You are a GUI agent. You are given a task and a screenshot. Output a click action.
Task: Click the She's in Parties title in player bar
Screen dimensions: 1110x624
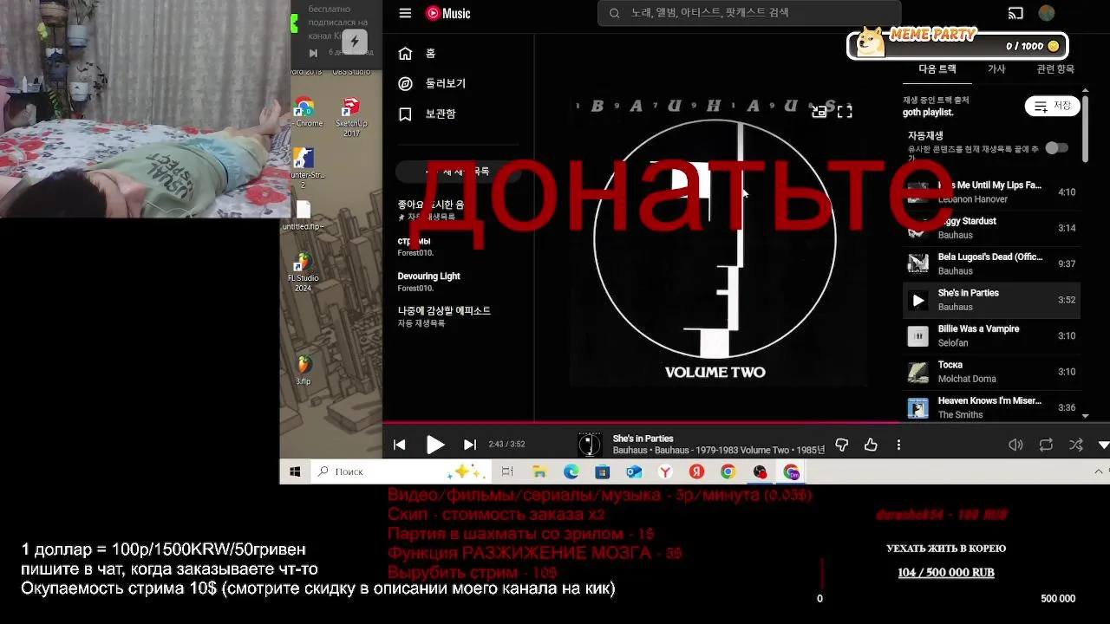coord(643,439)
